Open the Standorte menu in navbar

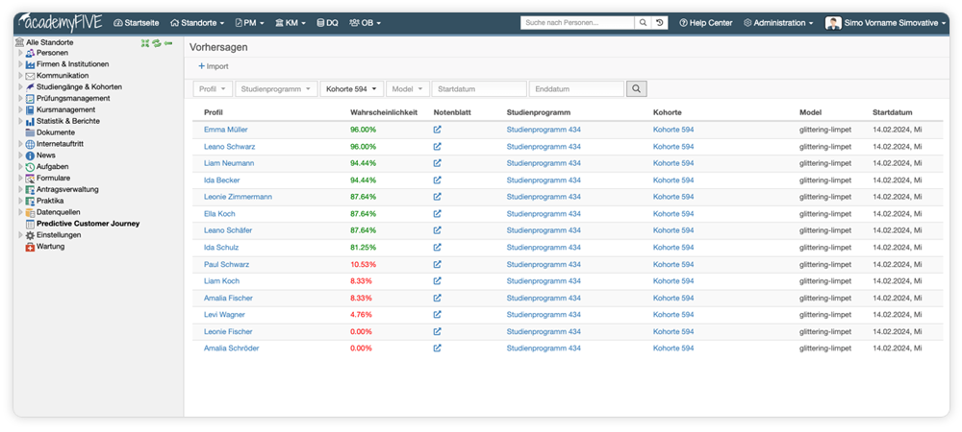197,23
